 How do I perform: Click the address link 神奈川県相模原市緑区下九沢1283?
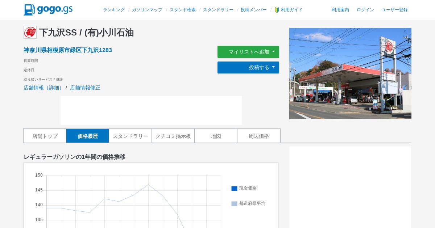[x=68, y=50]
